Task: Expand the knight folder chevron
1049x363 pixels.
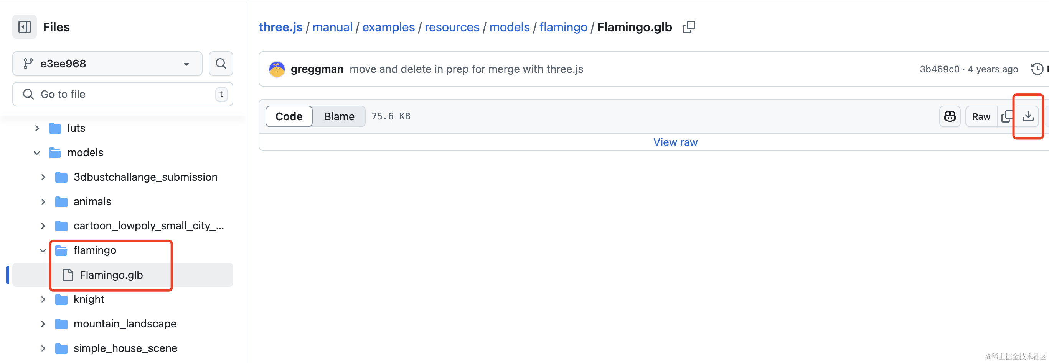Action: (x=43, y=299)
